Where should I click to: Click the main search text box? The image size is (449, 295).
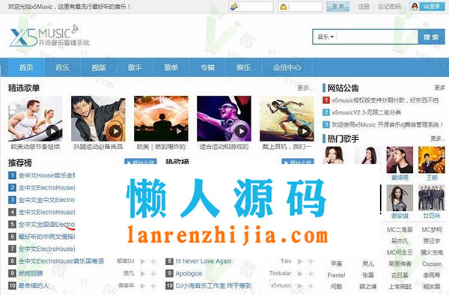[377, 37]
